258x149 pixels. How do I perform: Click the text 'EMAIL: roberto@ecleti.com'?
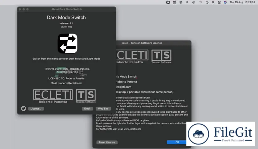pyautogui.click(x=66, y=83)
